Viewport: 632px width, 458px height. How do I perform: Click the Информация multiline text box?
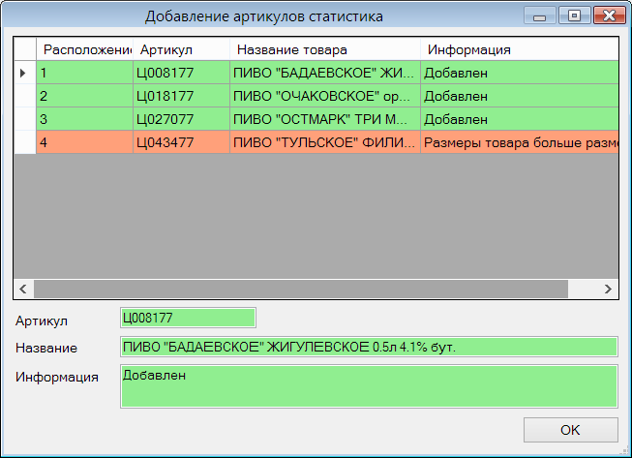click(x=369, y=386)
